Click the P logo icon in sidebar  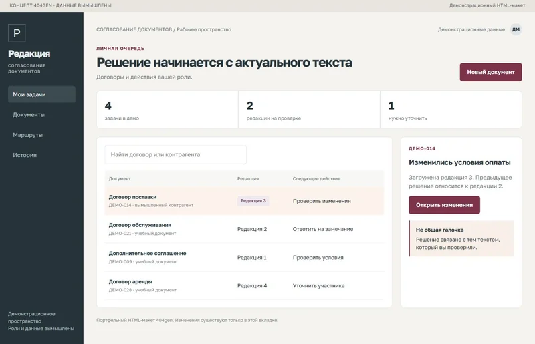pyautogui.click(x=17, y=33)
